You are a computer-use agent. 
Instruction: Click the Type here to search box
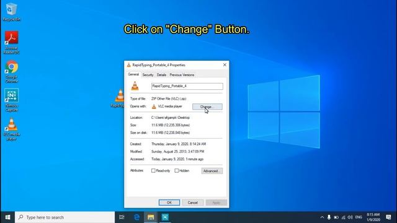[65, 217]
